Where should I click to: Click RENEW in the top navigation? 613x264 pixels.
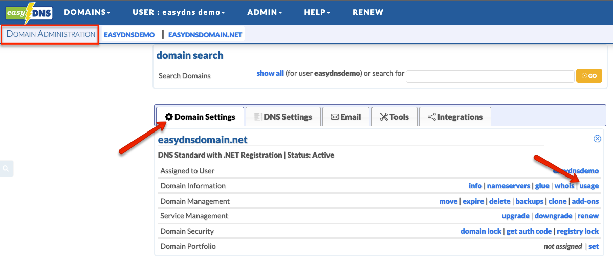click(368, 12)
